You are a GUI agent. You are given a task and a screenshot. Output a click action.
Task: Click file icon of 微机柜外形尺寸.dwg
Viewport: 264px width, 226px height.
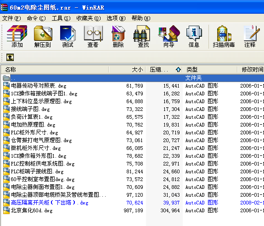[x=6, y=148]
